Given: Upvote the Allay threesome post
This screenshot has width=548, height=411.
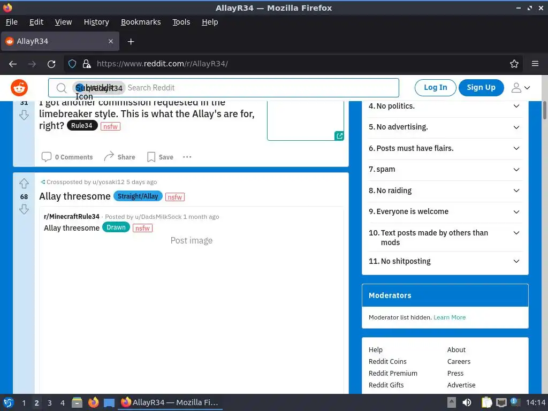Looking at the screenshot, I should click(24, 184).
